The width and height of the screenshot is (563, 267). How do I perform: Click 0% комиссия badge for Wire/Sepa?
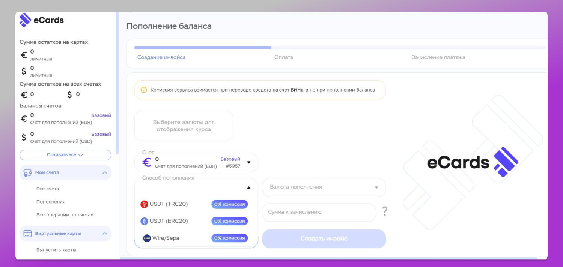[230, 238]
